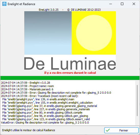The width and height of the screenshot is (140, 135).
Task: Click traceback line 'line 96, in GBlock.gen_glazing'
Action: 45,116
